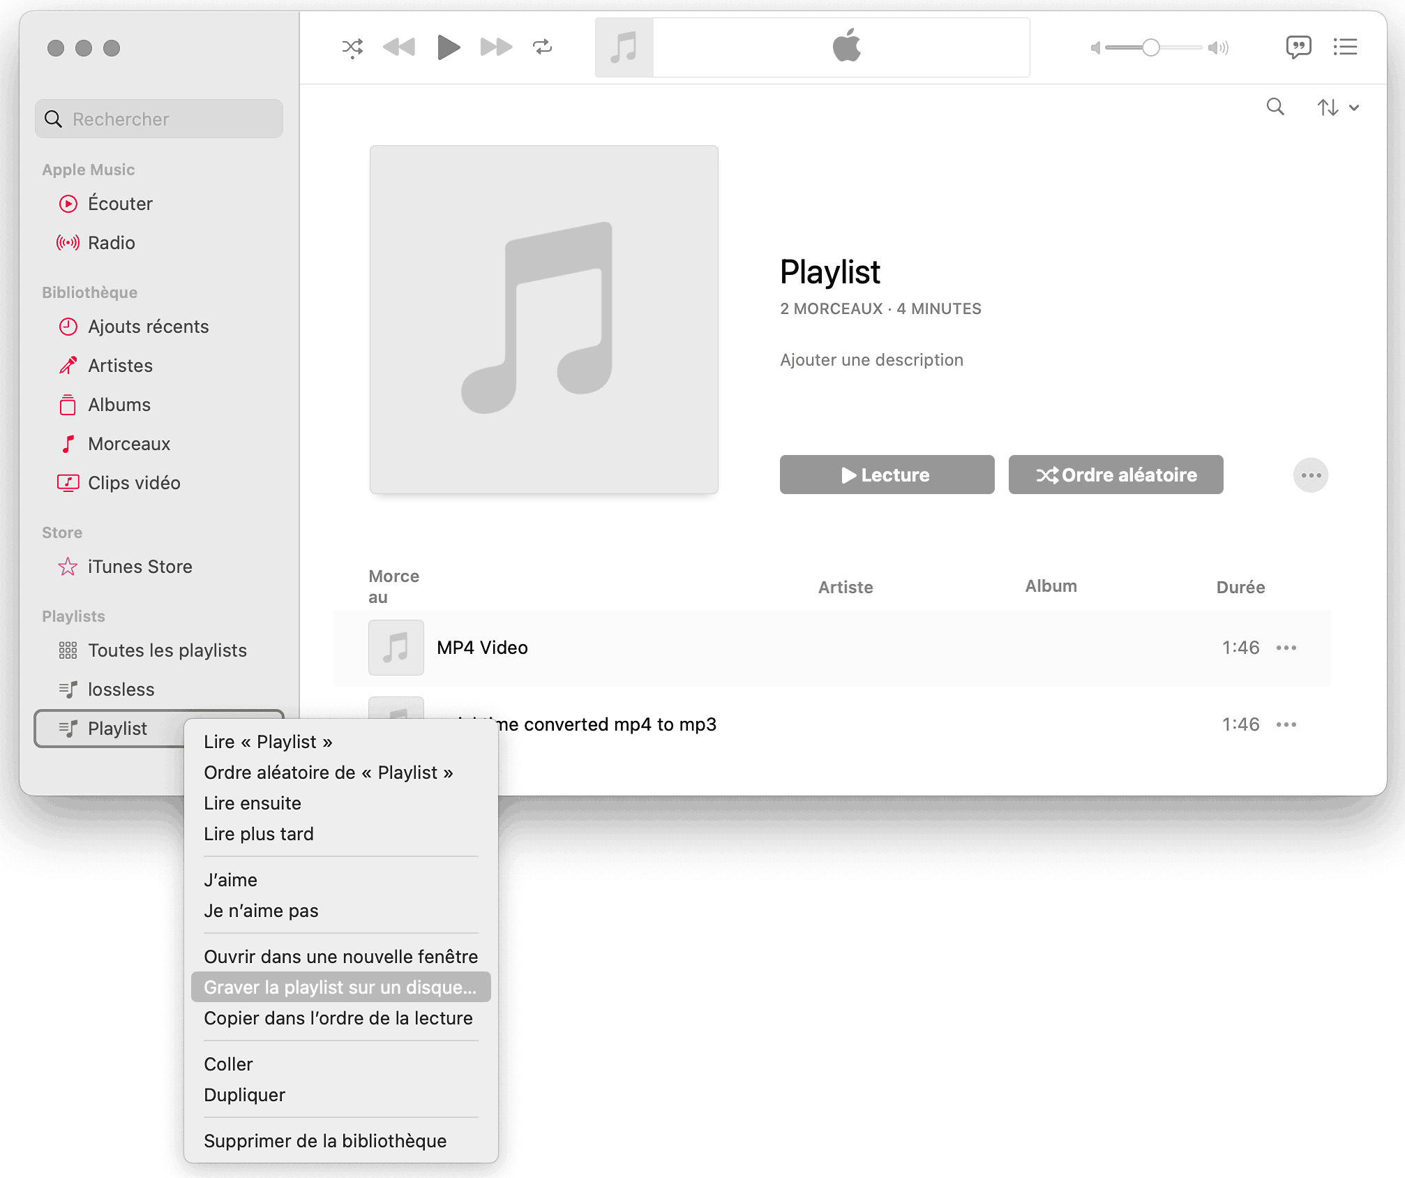Choose J'aime in the context menu
Image resolution: width=1405 pixels, height=1178 pixels.
point(340,880)
